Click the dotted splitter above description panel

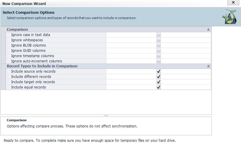(x=106, y=115)
